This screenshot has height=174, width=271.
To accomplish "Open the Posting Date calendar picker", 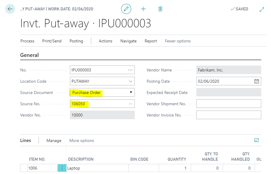I will pyautogui.click(x=256, y=81).
